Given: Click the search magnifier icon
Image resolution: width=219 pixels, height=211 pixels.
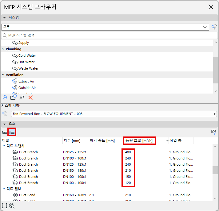Looking at the screenshot, I should [5, 35].
